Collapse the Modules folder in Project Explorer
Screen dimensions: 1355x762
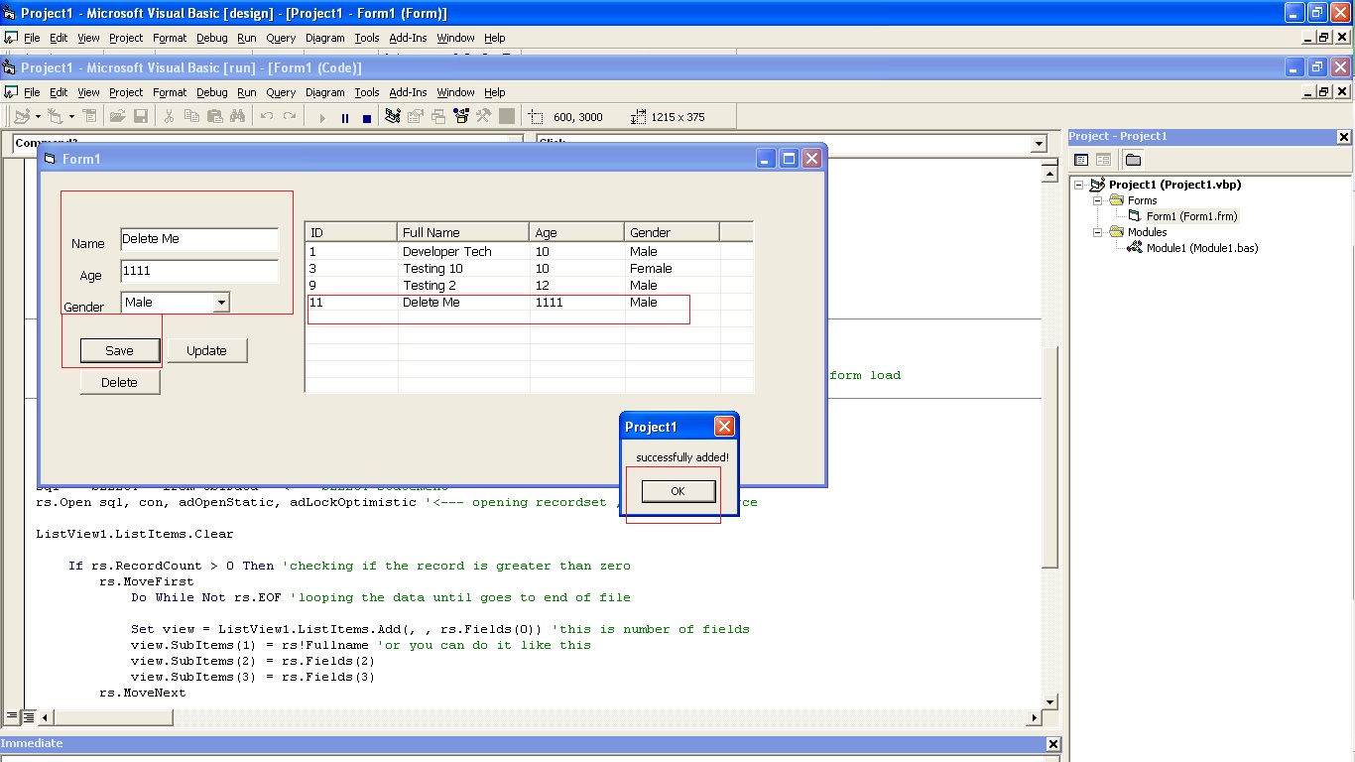click(1096, 231)
